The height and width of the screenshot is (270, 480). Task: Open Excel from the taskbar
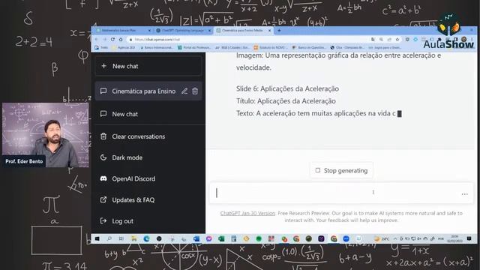point(221,238)
